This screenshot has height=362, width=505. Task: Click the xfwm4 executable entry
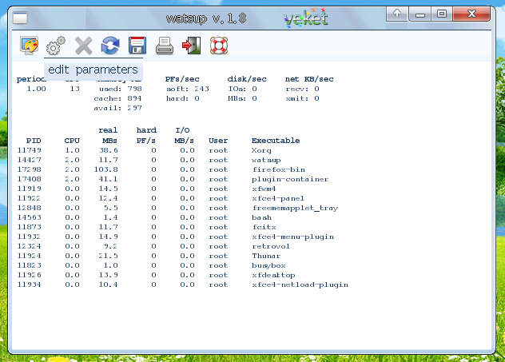coord(264,189)
